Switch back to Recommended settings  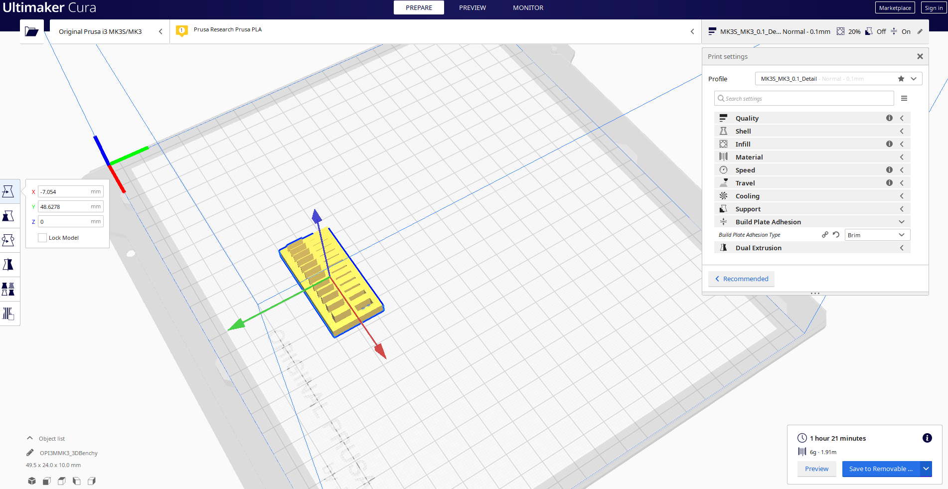[741, 279]
